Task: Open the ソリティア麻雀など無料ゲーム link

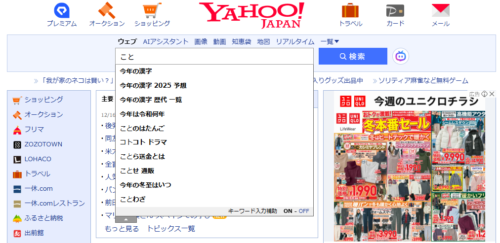Action: pyautogui.click(x=423, y=81)
